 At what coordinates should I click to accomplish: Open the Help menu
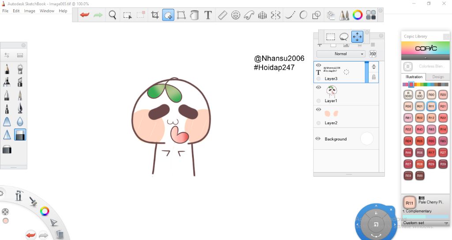63,11
